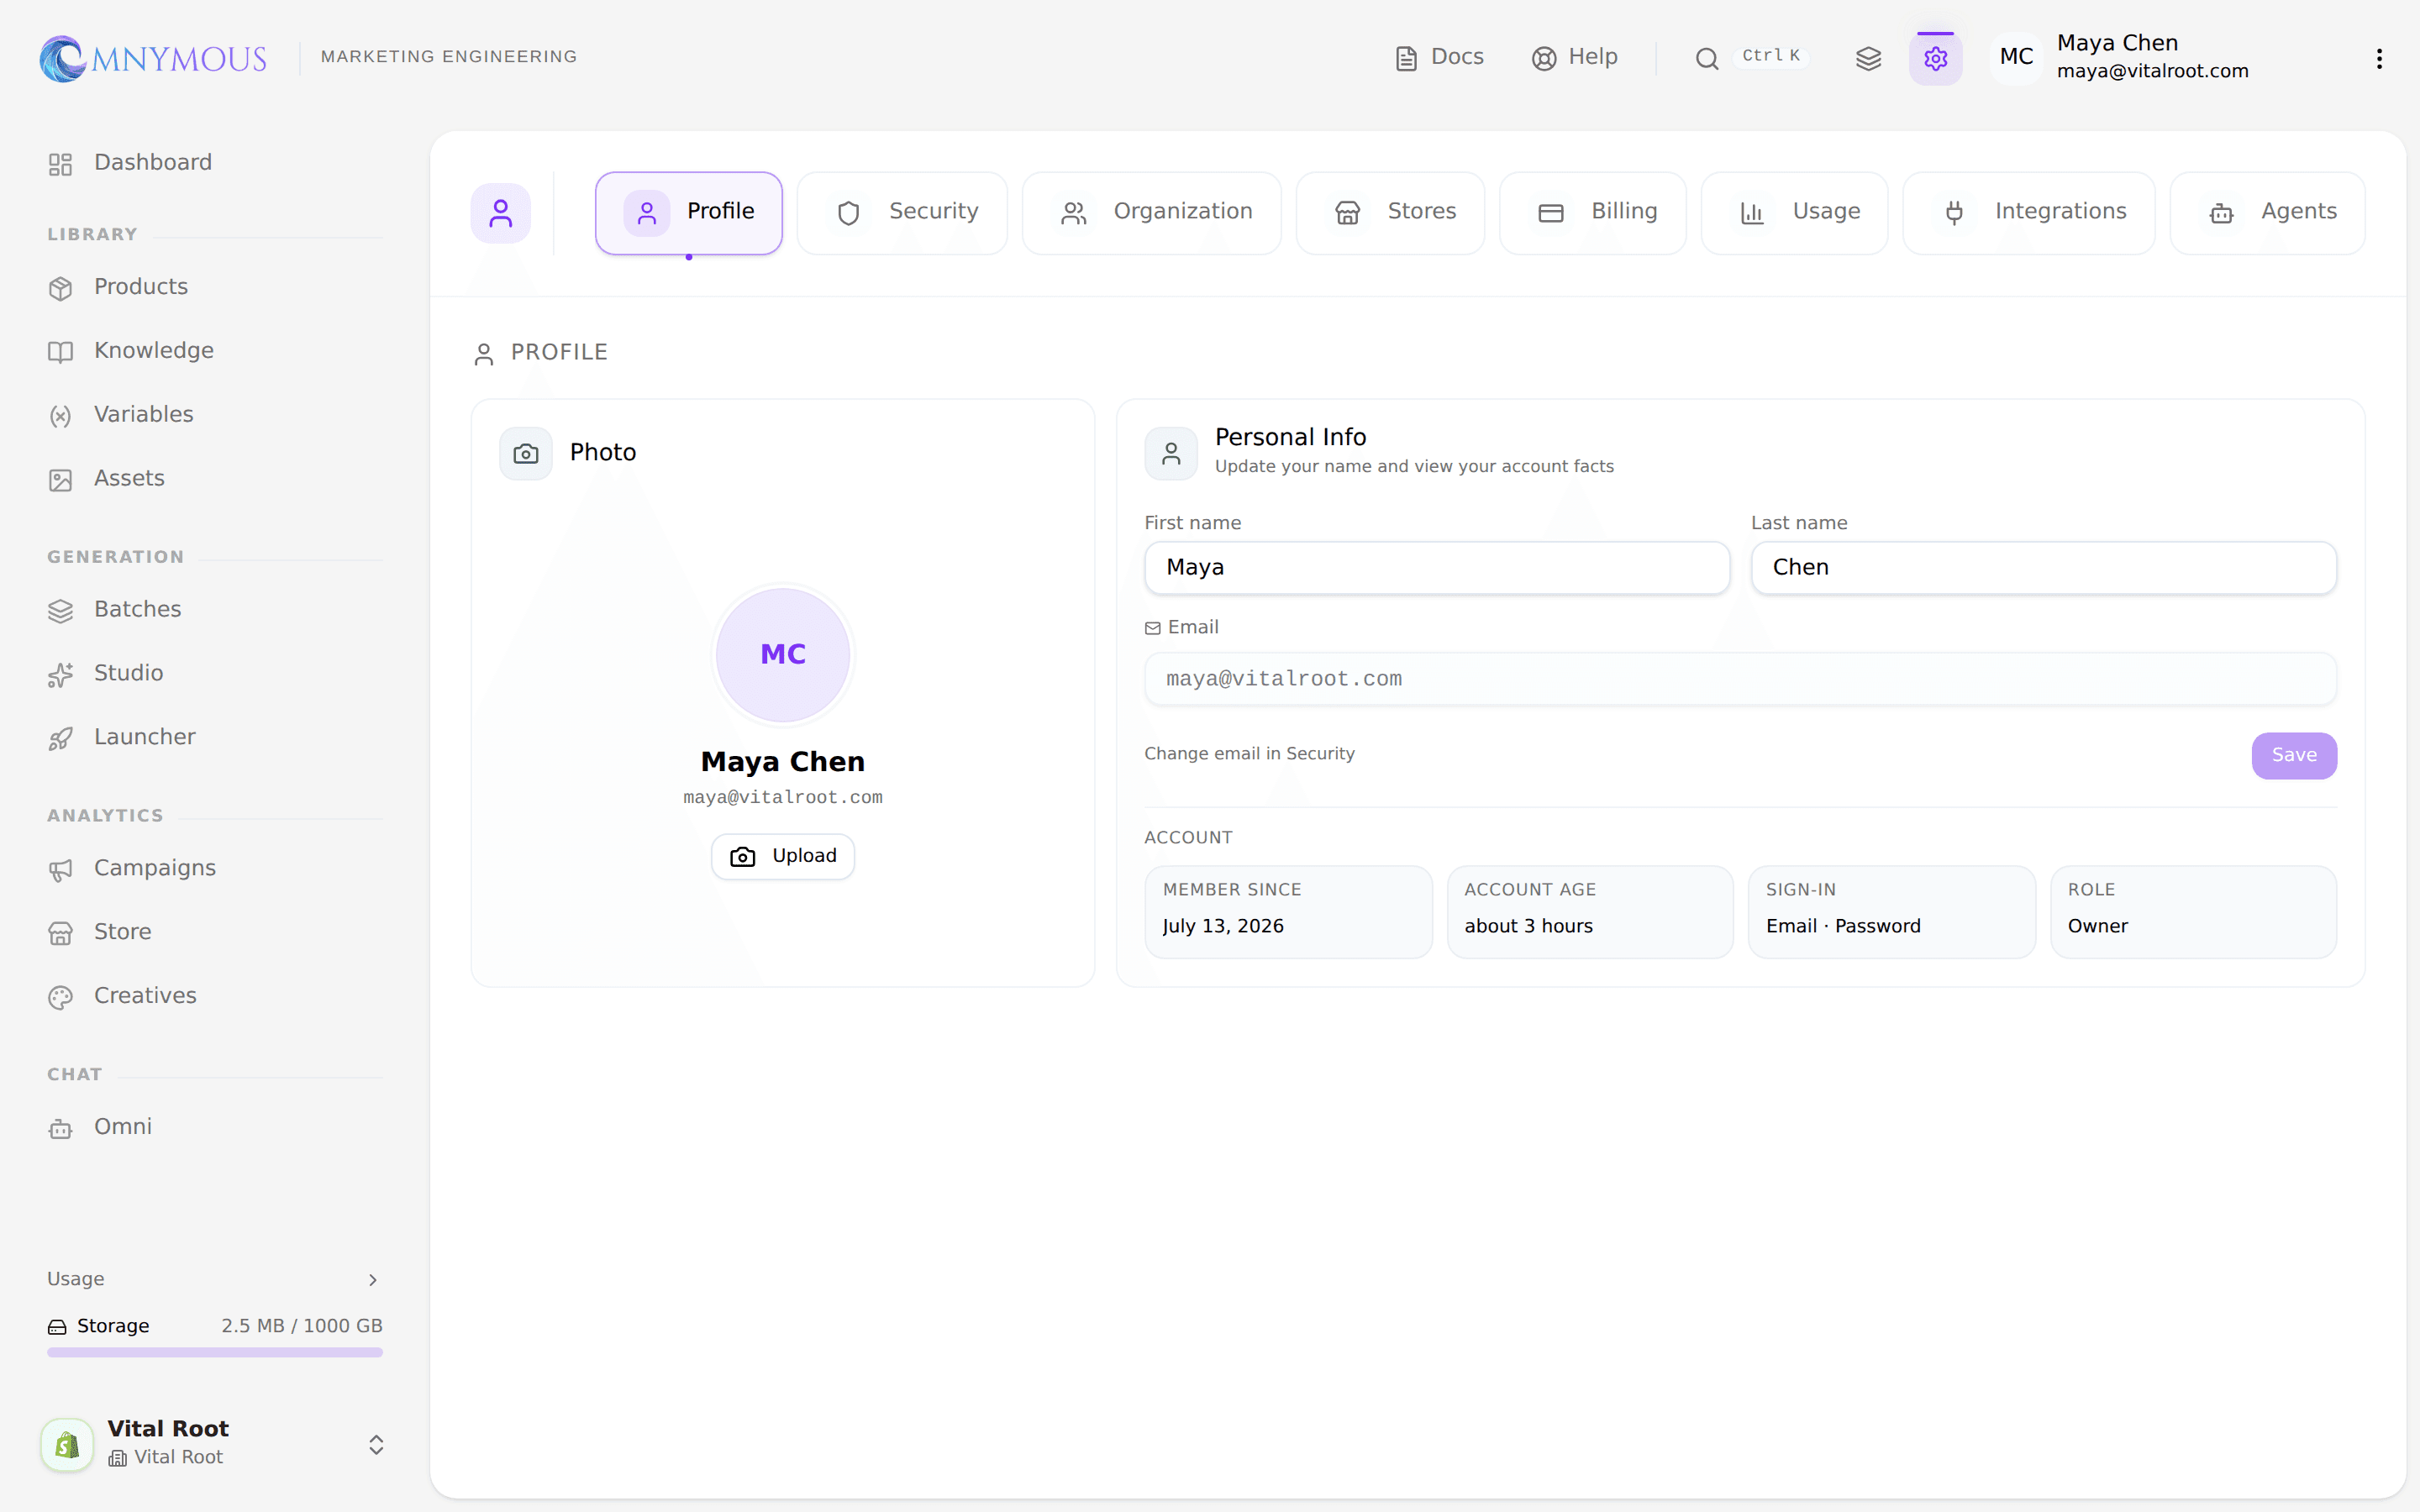This screenshot has height=1512, width=2420.
Task: Open Knowledge in sidebar
Action: 214,351
